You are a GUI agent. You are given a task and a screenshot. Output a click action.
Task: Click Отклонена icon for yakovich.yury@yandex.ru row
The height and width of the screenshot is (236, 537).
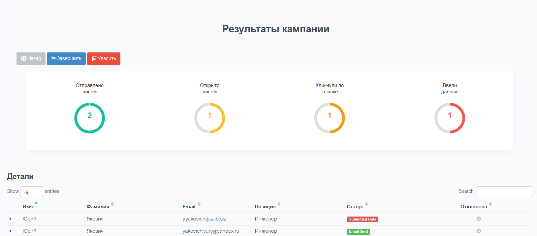coord(479,231)
